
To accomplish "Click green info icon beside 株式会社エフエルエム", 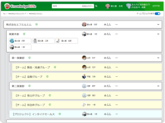I will (37, 24).
